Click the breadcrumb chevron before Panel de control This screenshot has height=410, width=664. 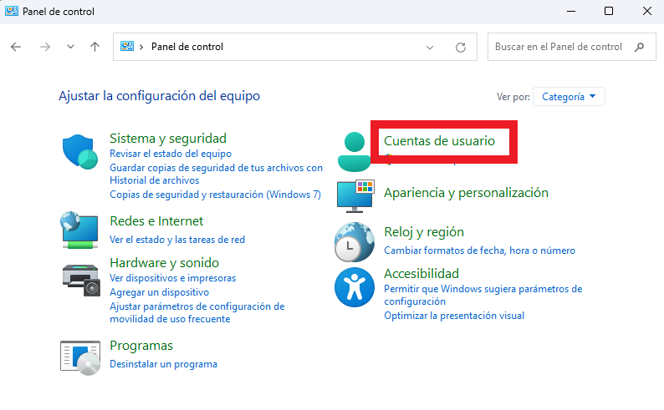click(141, 47)
